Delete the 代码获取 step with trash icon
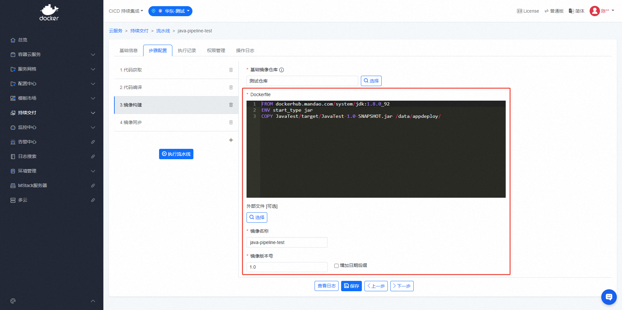Screen dimensions: 622x310 (x=231, y=70)
